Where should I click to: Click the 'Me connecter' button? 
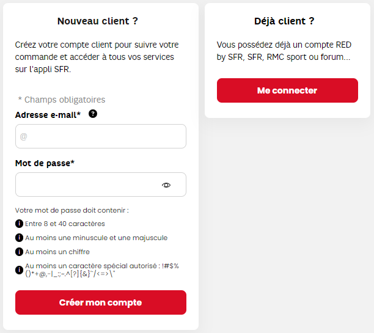coord(287,90)
